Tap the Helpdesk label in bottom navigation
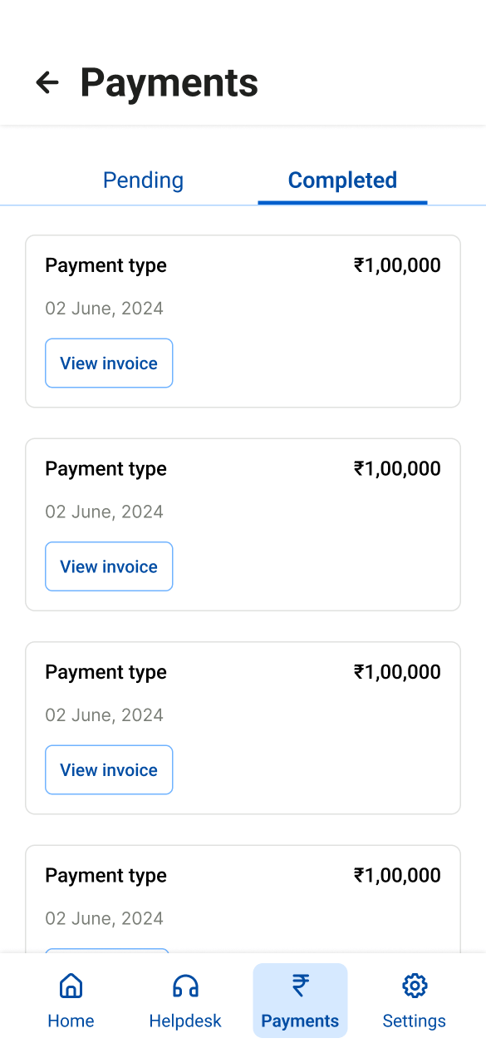This screenshot has width=486, height=1053. pos(185,1021)
